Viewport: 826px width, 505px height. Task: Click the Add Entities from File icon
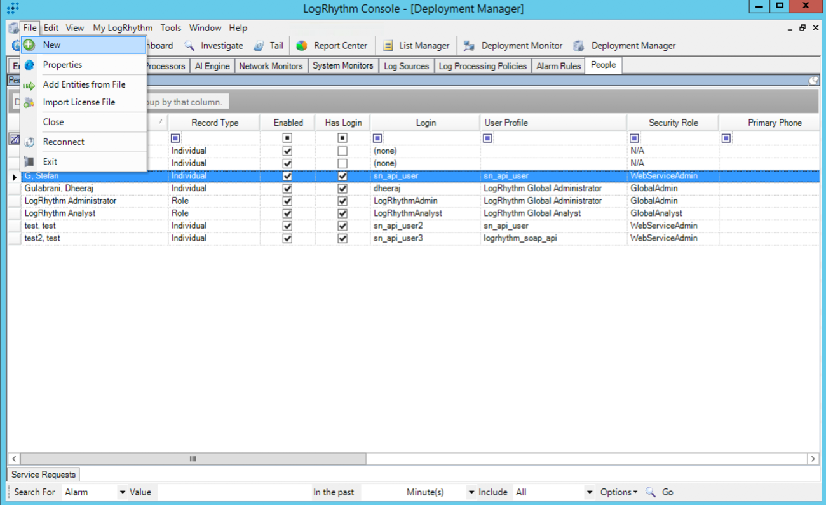pyautogui.click(x=29, y=85)
